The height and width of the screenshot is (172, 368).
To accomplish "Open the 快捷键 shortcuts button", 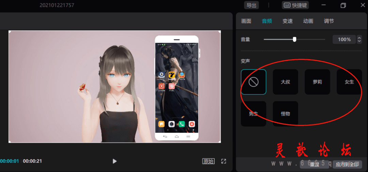I will coord(295,5).
